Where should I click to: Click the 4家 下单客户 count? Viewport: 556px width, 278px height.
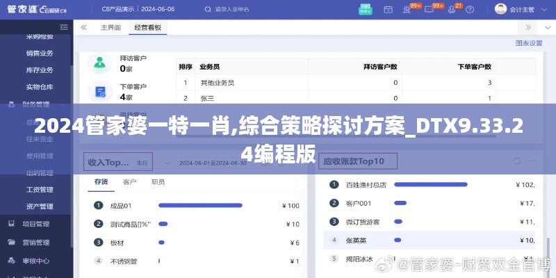126,97
